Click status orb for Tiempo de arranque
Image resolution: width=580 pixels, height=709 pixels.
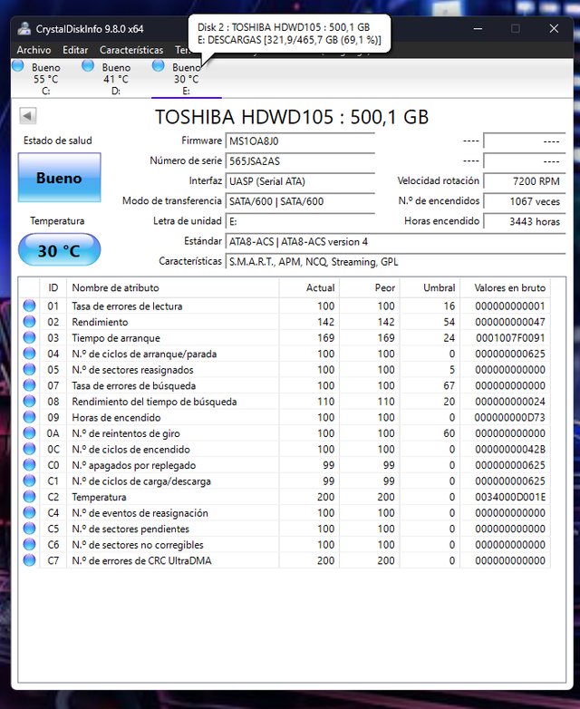point(29,337)
